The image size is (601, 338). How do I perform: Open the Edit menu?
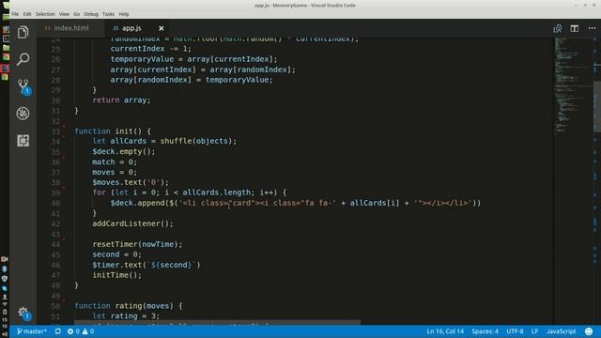[27, 14]
